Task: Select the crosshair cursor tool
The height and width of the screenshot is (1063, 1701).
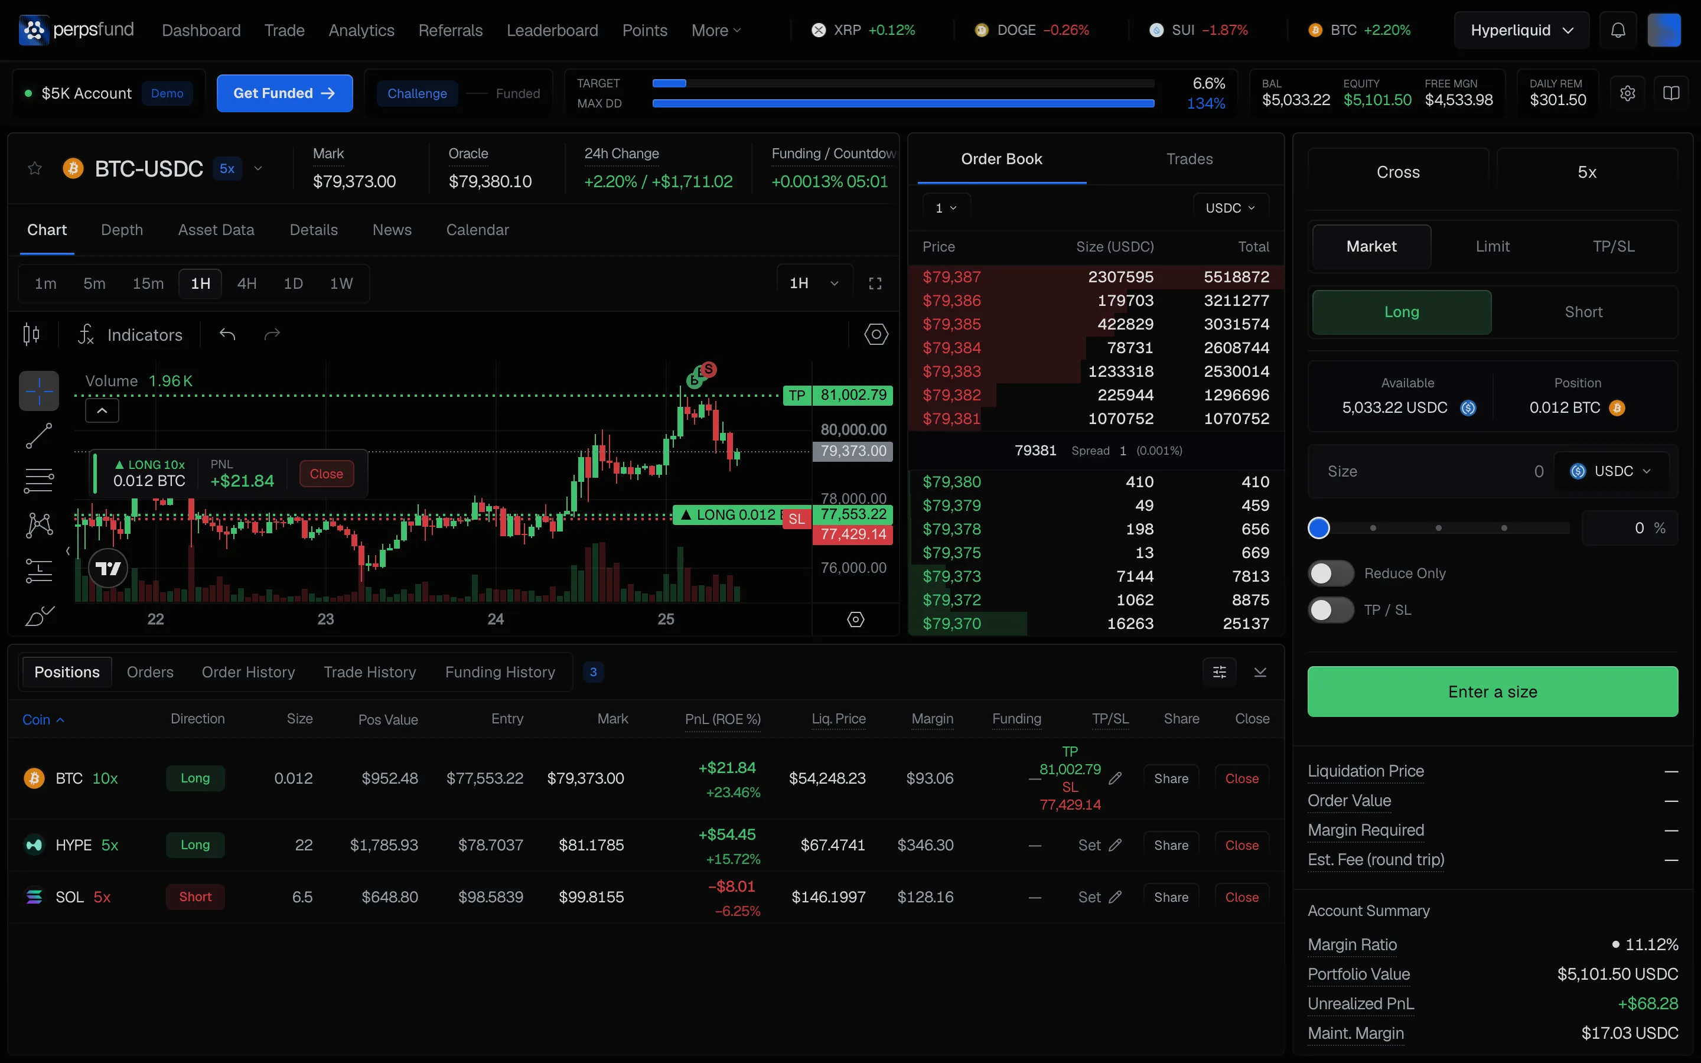Action: tap(38, 390)
